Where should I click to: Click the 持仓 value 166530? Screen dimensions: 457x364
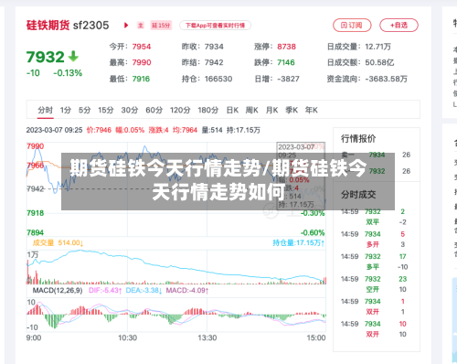[x=218, y=79]
